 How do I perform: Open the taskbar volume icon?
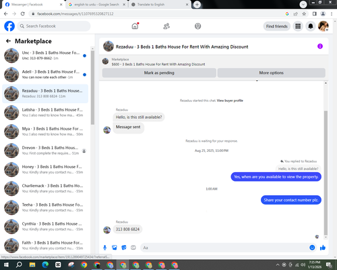click(x=303, y=265)
